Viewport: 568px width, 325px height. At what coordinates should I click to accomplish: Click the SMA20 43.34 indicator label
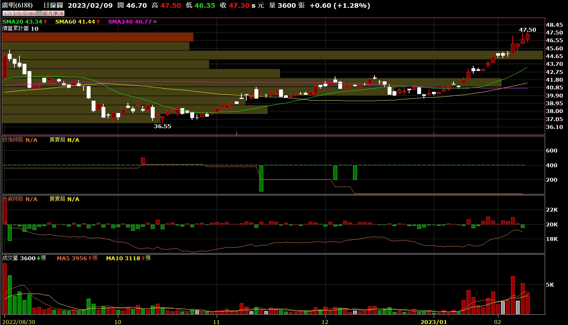[22, 21]
